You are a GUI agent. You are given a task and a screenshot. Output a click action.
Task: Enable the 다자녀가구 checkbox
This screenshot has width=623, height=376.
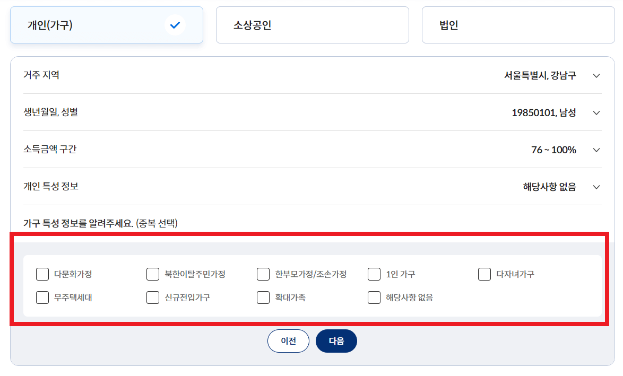tap(484, 274)
